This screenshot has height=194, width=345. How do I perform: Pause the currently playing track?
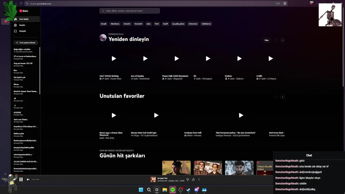click(21, 179)
